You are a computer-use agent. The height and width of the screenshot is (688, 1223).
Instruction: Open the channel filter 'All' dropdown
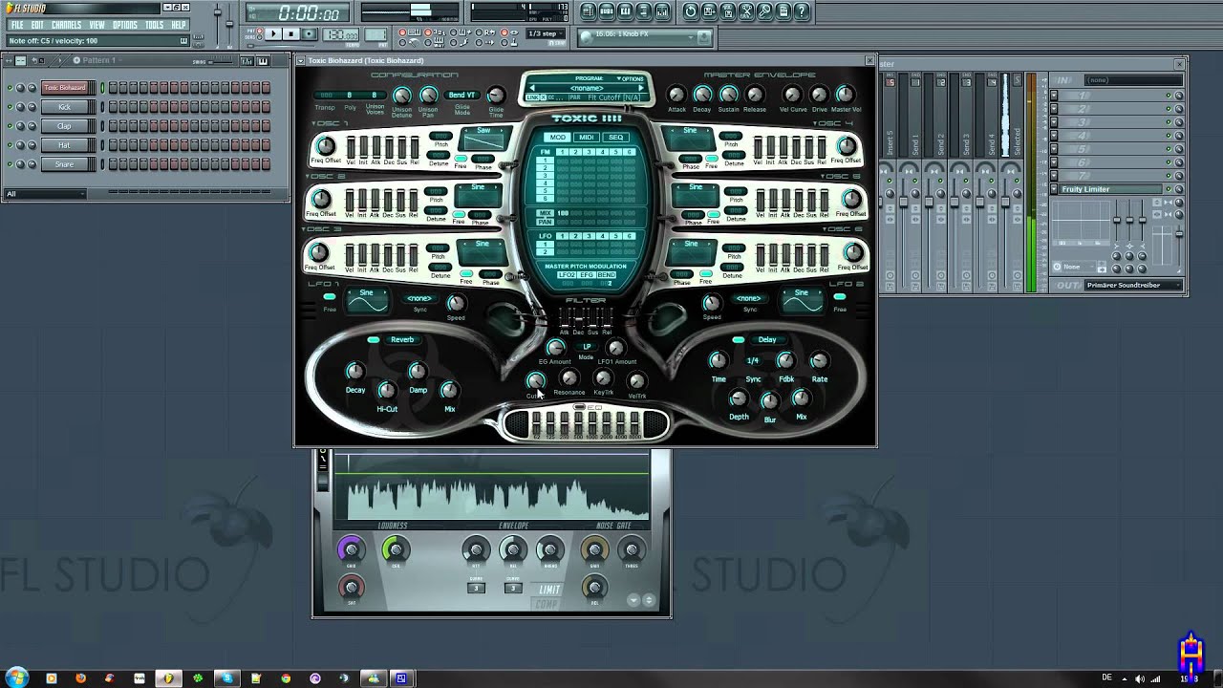45,194
